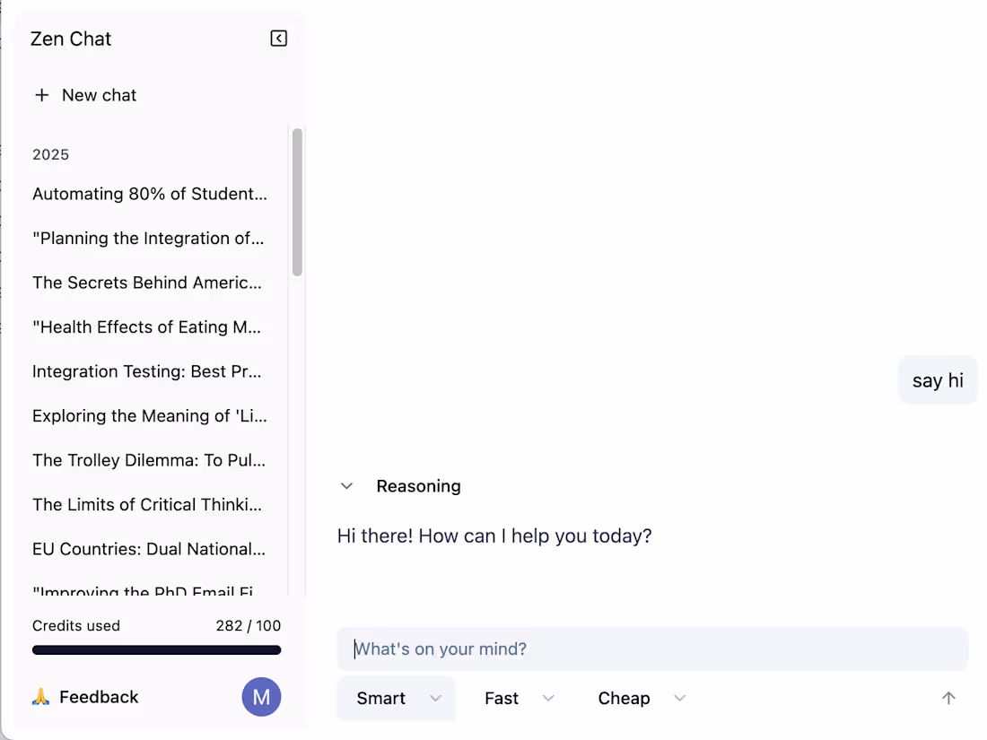Collapse the Zen Chat sidebar
This screenshot has height=740, width=987.
[x=279, y=39]
